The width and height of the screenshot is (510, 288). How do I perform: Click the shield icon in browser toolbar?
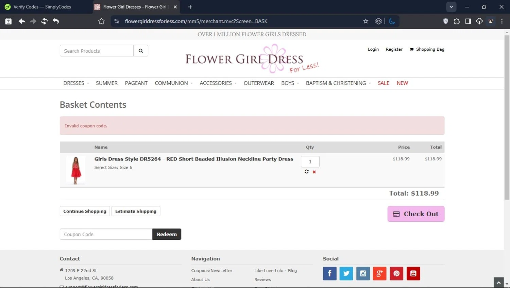(446, 21)
